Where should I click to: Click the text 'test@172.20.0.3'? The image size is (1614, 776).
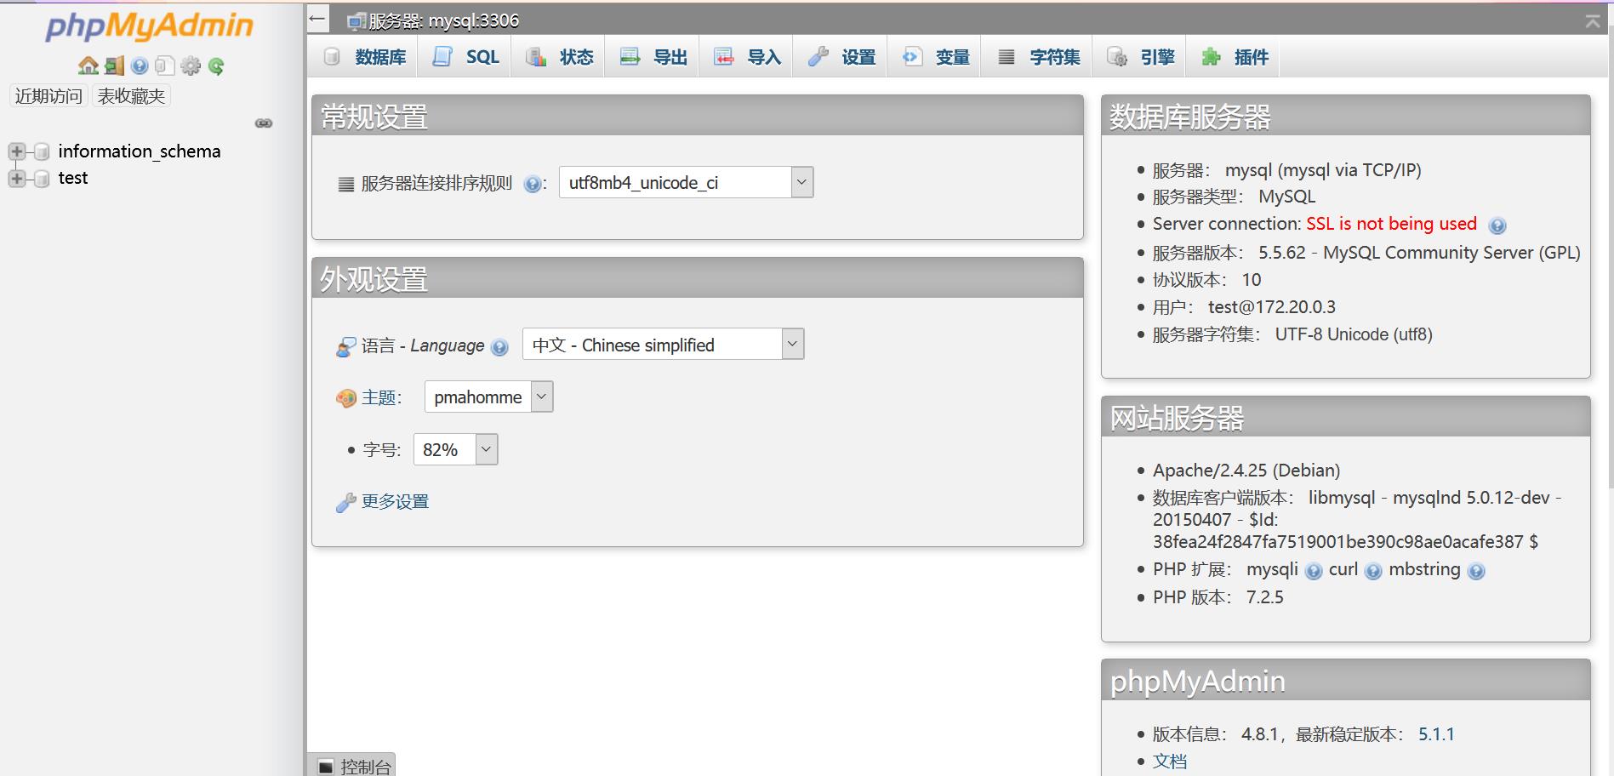click(x=1272, y=307)
